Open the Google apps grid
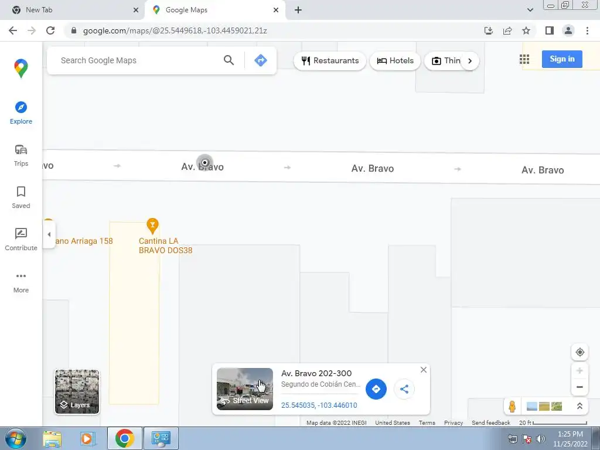 coord(524,59)
